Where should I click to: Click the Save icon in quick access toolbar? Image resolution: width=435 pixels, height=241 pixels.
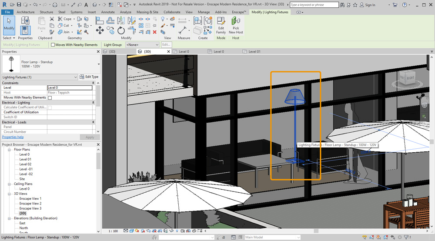tap(19, 5)
